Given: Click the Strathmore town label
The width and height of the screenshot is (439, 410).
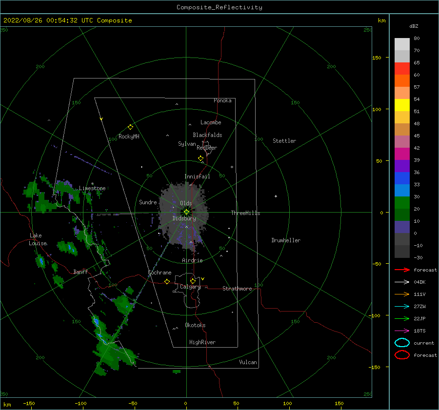Looking at the screenshot, I should 237,289.
